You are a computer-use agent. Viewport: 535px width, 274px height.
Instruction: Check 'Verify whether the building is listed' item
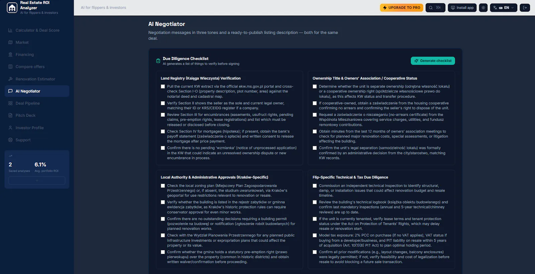(163, 202)
